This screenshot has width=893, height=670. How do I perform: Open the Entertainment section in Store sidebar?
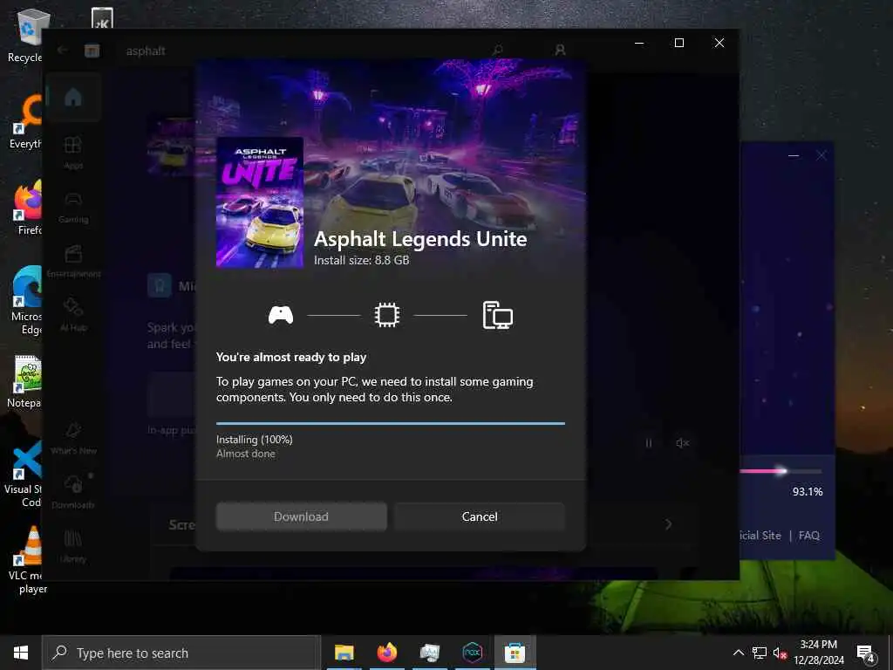(73, 260)
